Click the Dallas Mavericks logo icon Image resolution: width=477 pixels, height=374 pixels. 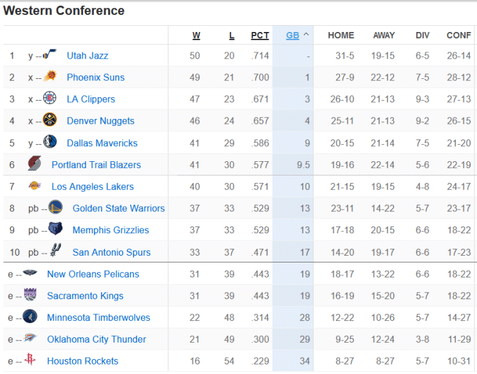click(x=50, y=143)
